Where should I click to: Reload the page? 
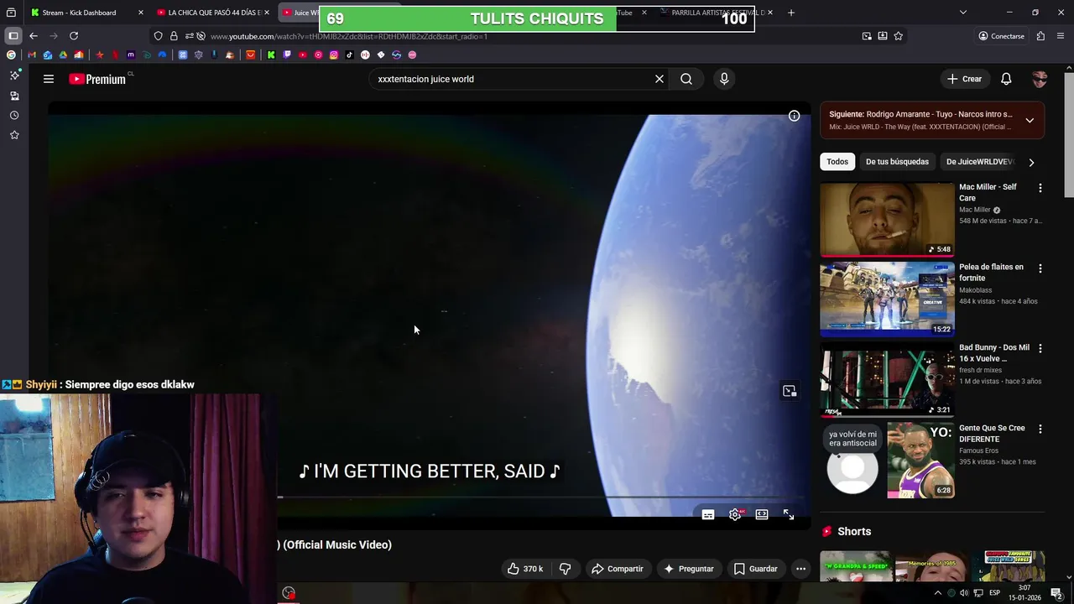(x=74, y=36)
